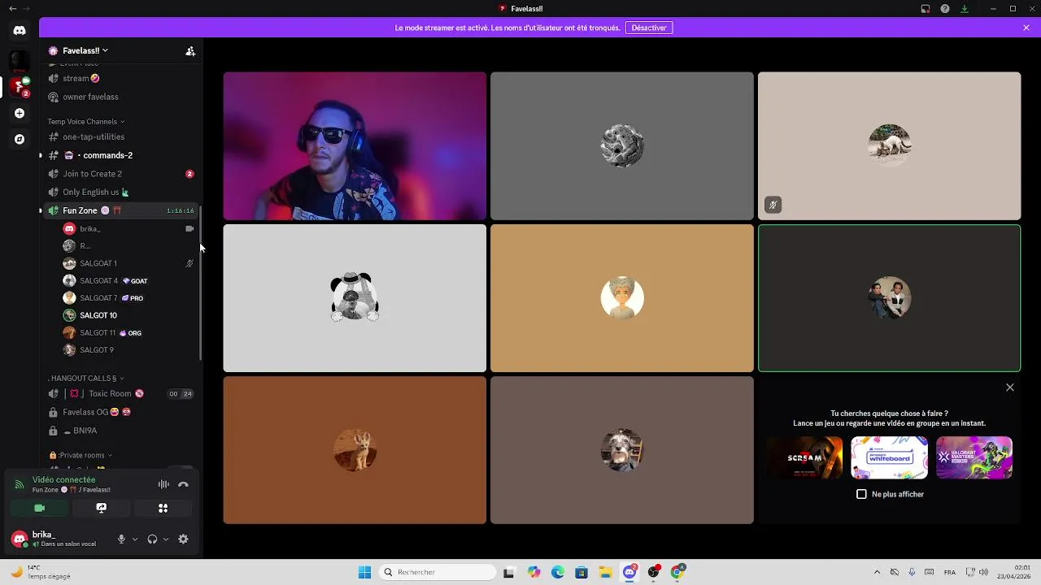
Task: Select the speaking participant tile with green border
Action: [x=889, y=298]
